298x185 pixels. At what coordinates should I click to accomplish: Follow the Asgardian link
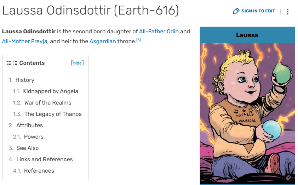point(103,41)
